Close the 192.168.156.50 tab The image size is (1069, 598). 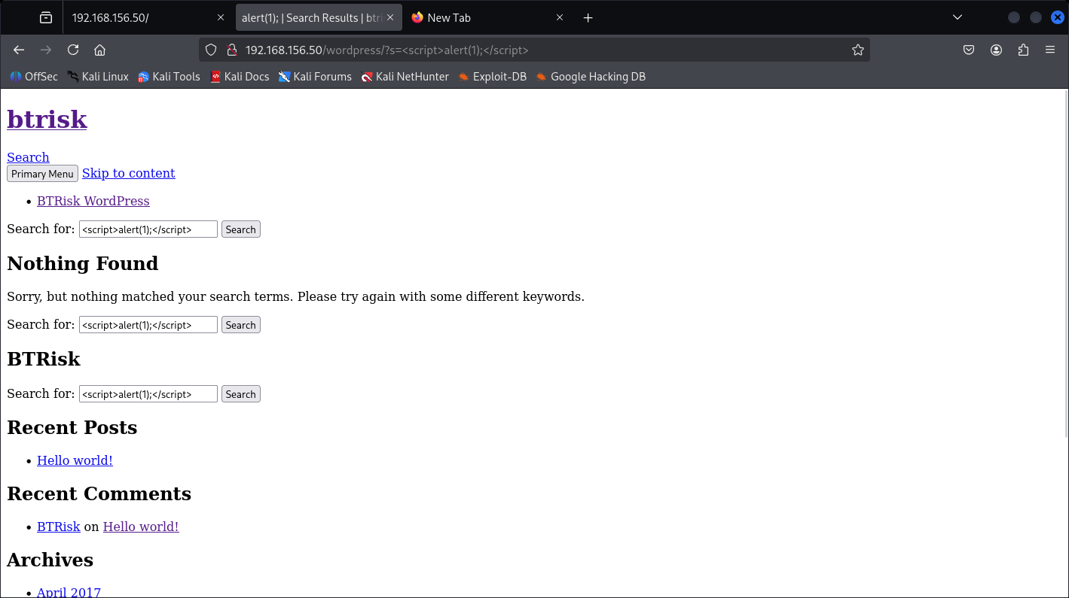pos(221,17)
